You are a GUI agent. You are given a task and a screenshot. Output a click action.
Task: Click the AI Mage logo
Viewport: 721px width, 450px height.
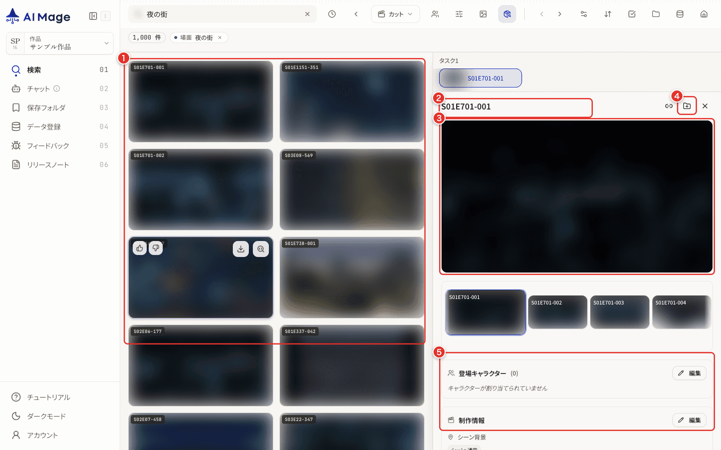(x=38, y=16)
